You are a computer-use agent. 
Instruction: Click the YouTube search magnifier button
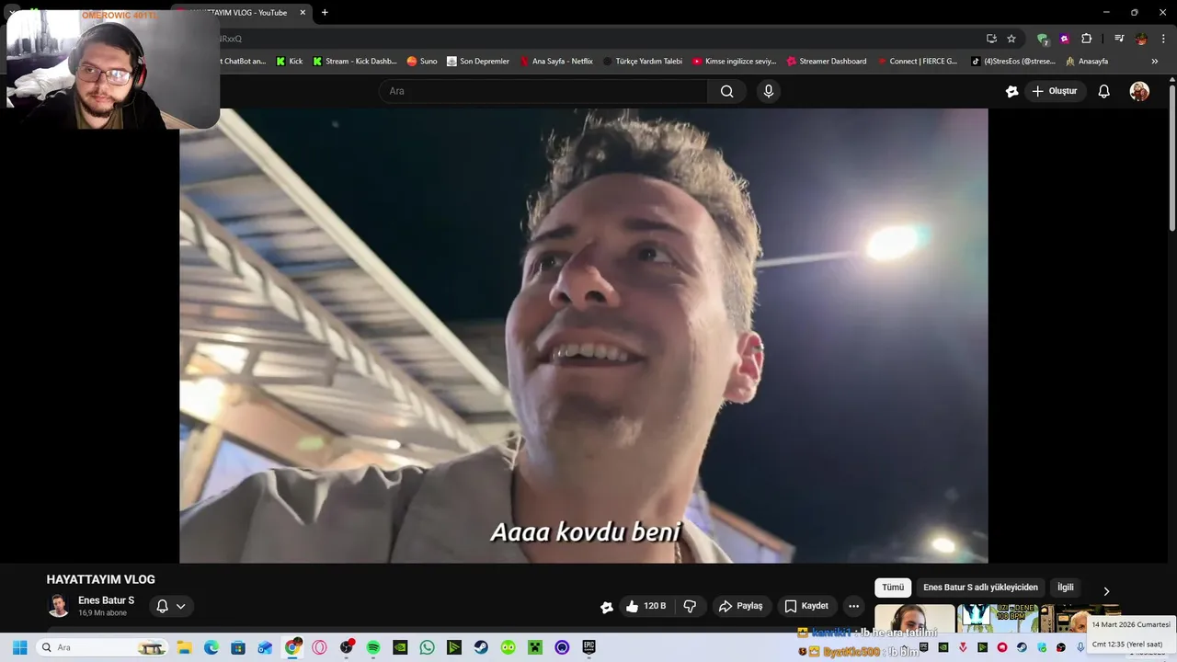(x=726, y=91)
